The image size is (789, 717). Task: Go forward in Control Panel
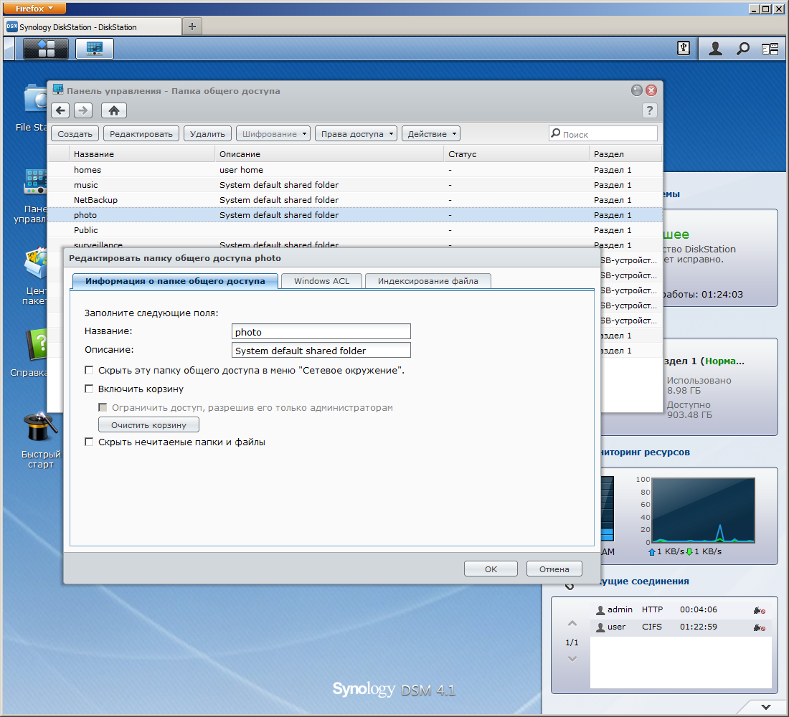coord(83,110)
